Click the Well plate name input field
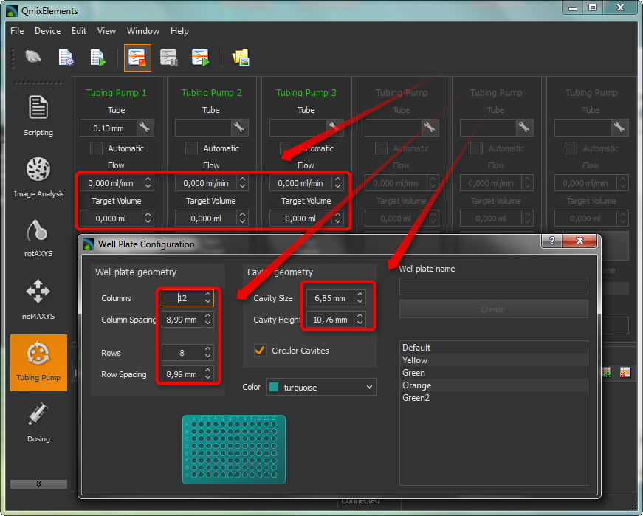Image resolution: width=643 pixels, height=516 pixels. [493, 286]
